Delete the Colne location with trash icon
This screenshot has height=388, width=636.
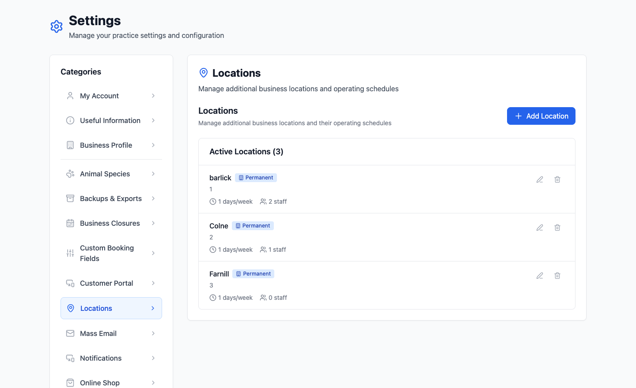pyautogui.click(x=557, y=228)
